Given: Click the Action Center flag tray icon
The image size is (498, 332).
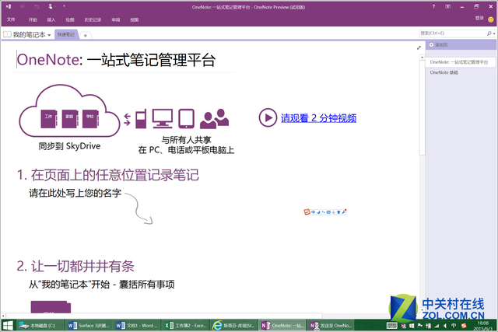Looking at the screenshot, I should (x=420, y=326).
